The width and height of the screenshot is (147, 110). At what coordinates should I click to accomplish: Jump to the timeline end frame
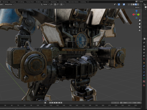[61, 103]
